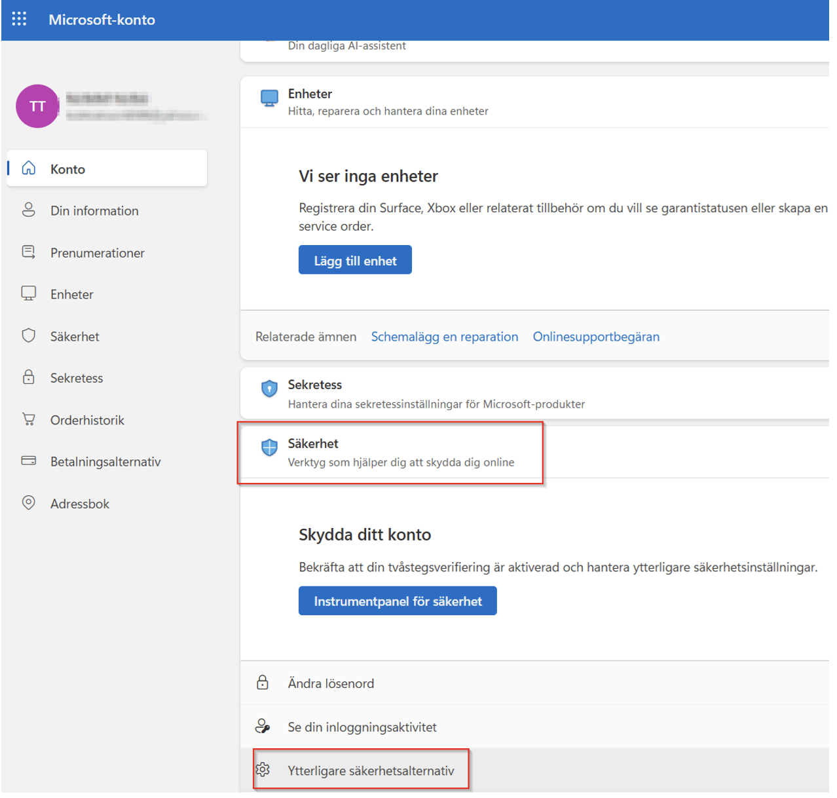
Task: Click the Sekretess card shield icon
Action: [x=269, y=389]
